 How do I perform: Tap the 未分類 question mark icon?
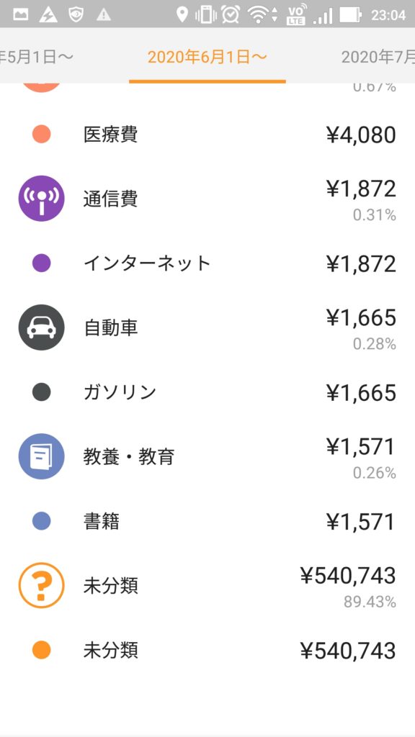(x=41, y=585)
